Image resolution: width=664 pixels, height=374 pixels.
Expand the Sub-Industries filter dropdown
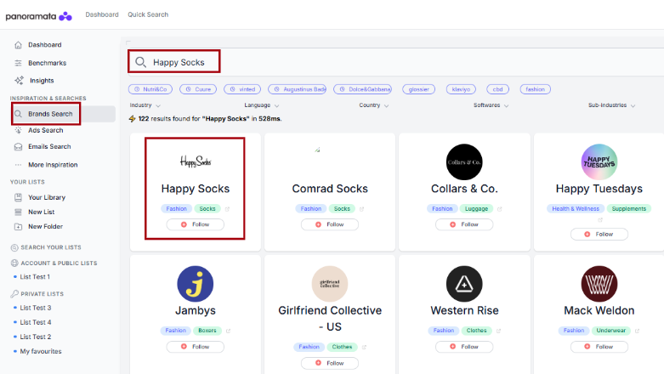[x=611, y=105]
